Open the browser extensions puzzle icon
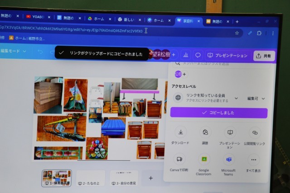Image resolution: width=290 pixels, height=193 pixels. [x=259, y=33]
